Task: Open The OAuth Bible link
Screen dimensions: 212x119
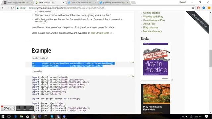Action: (100, 33)
